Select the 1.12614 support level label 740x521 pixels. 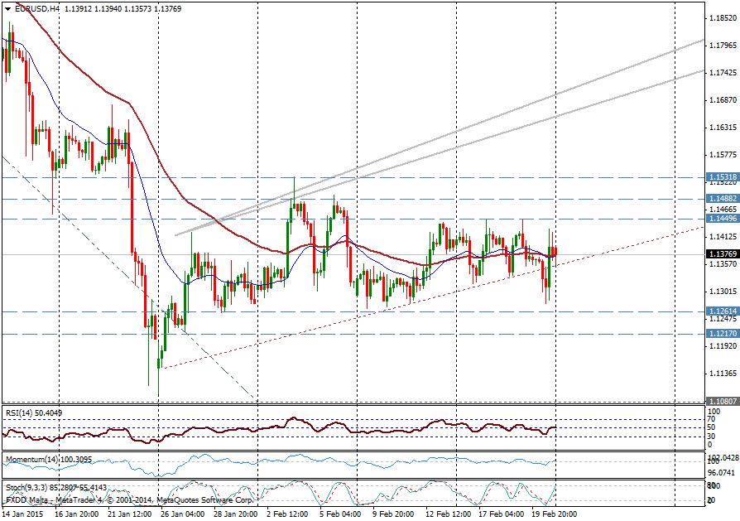pyautogui.click(x=723, y=311)
